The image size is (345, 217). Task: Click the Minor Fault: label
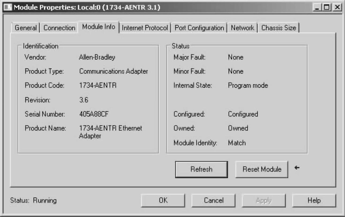(189, 72)
